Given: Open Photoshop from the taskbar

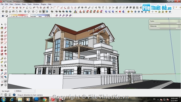Looking at the screenshot, I should point(36,99).
